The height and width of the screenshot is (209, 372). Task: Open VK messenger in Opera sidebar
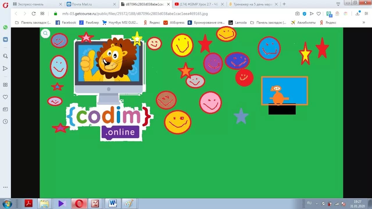coord(5,39)
